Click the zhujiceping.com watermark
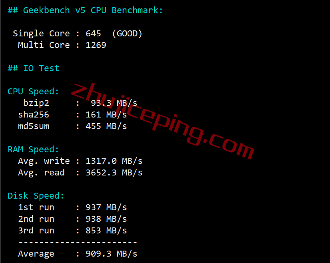330x263 pixels. pos(162,121)
